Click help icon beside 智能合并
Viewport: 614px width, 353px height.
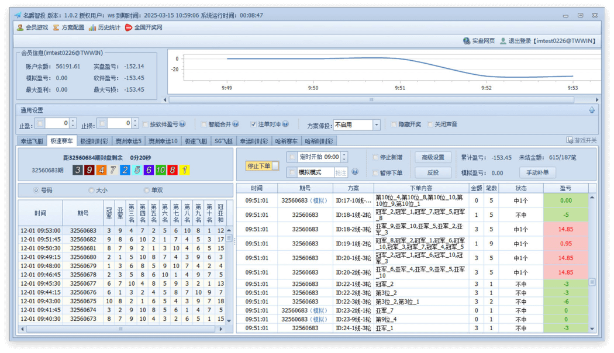coord(236,124)
